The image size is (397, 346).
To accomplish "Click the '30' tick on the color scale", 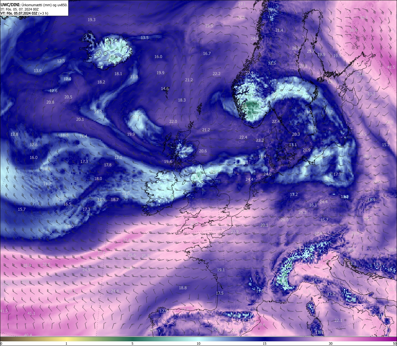I will click(331, 344).
